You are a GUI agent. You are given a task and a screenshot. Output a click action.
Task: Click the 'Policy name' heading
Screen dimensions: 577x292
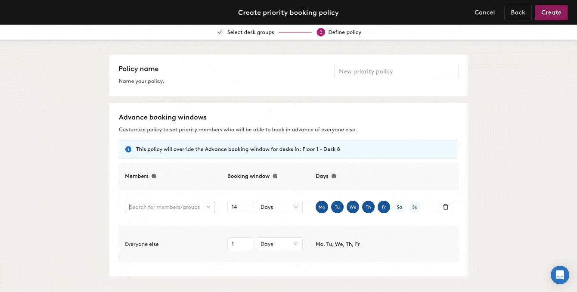(139, 69)
